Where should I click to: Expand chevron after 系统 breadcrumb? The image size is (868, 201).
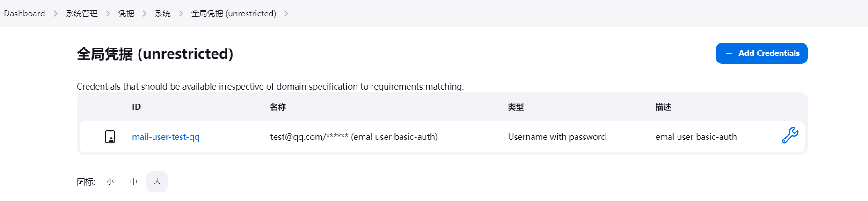pyautogui.click(x=181, y=14)
